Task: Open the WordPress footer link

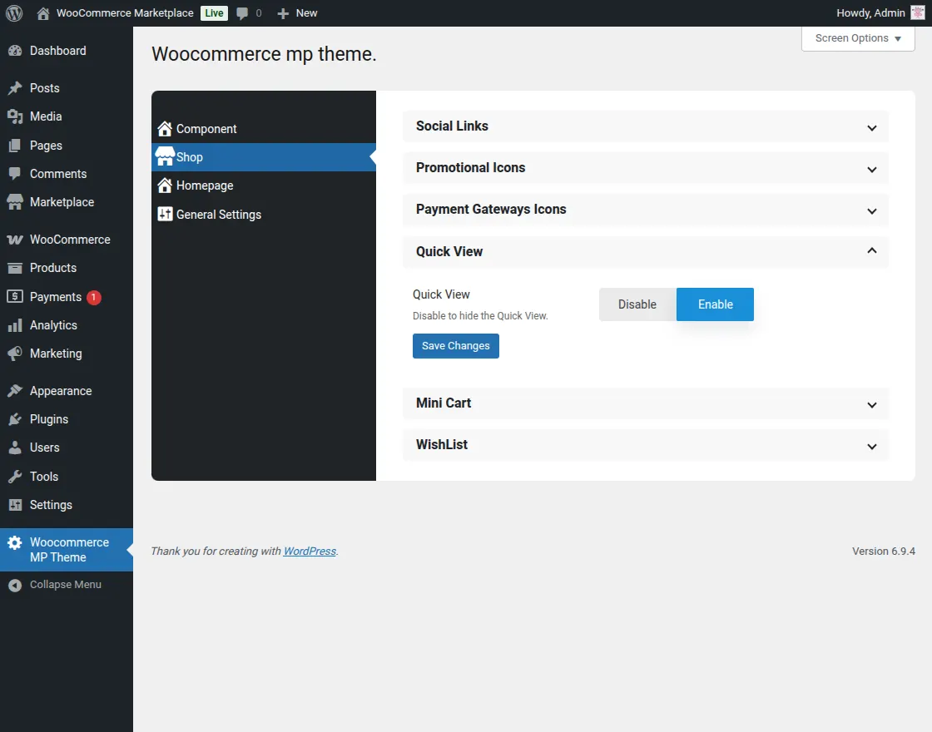Action: [310, 551]
